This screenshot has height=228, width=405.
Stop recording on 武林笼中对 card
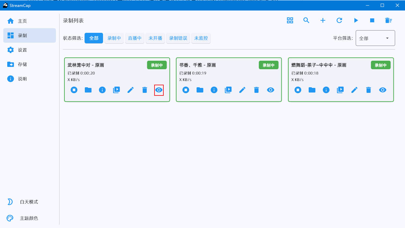[x=74, y=90]
